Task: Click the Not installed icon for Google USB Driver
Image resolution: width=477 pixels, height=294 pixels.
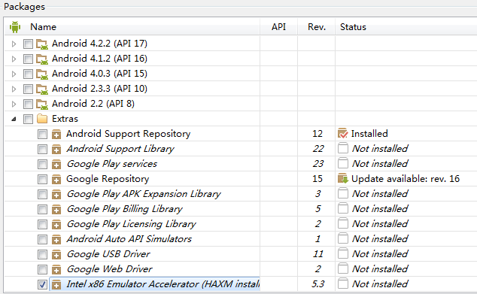Action: click(343, 253)
